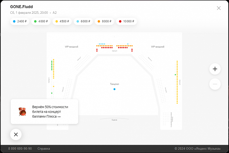
Task: Filter seats by 10000 ₽ price
Action: coord(127,21)
